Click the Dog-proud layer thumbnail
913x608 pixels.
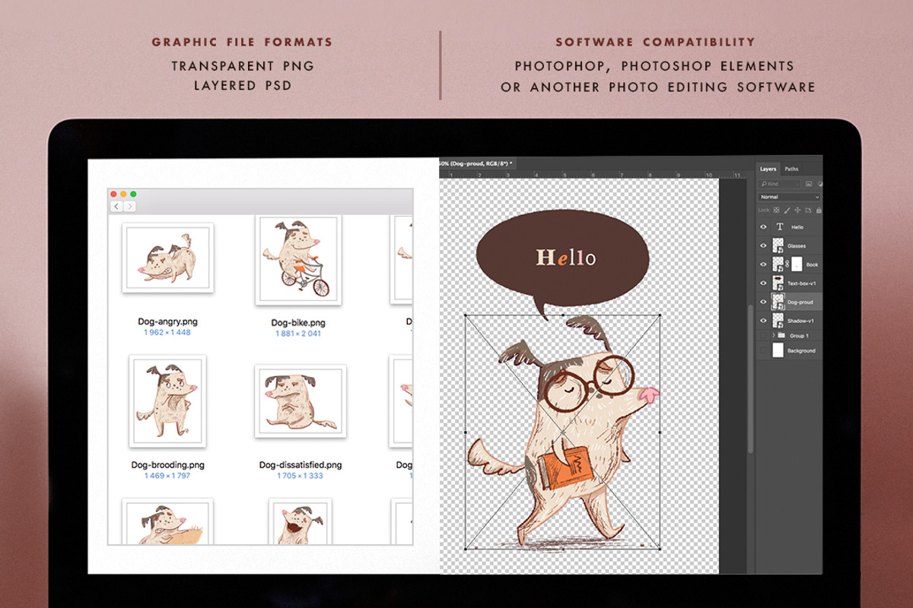point(778,302)
